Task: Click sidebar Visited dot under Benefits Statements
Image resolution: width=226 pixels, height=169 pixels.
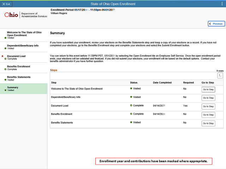Action: coord(5,80)
